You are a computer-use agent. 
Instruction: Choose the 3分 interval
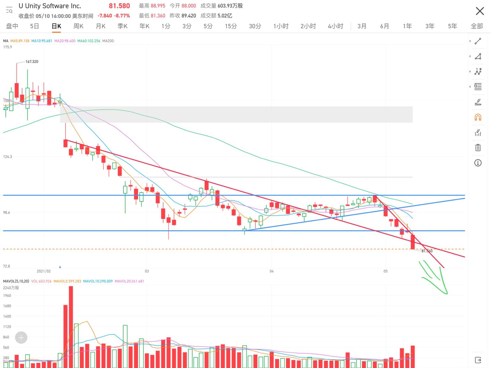pos(187,26)
